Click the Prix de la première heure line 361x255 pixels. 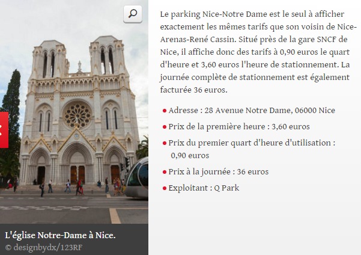pyautogui.click(x=239, y=126)
